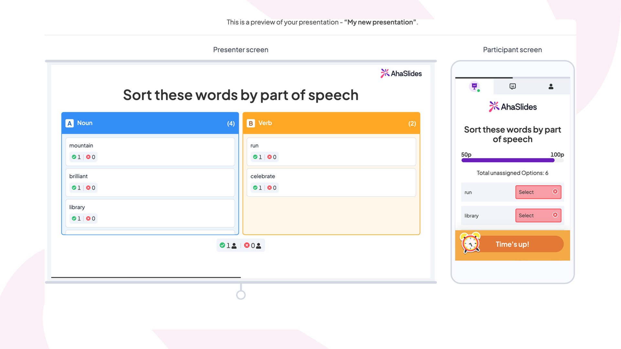
Task: Click the red incorrect-count icon under mountain
Action: point(88,157)
